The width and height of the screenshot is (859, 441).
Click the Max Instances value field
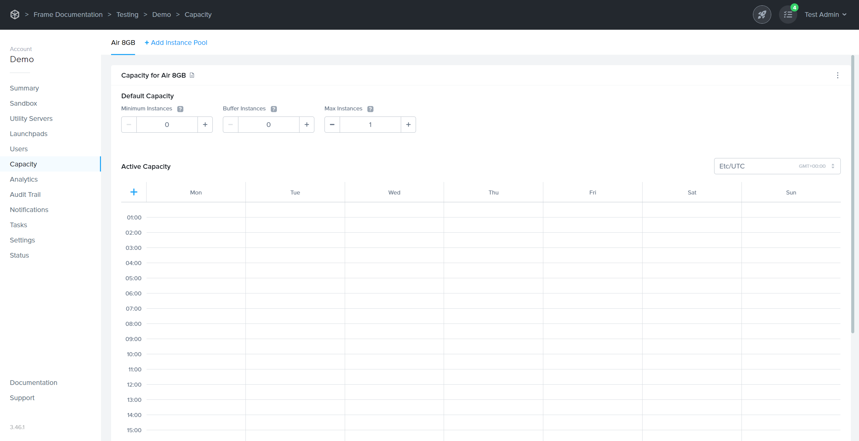coord(370,125)
